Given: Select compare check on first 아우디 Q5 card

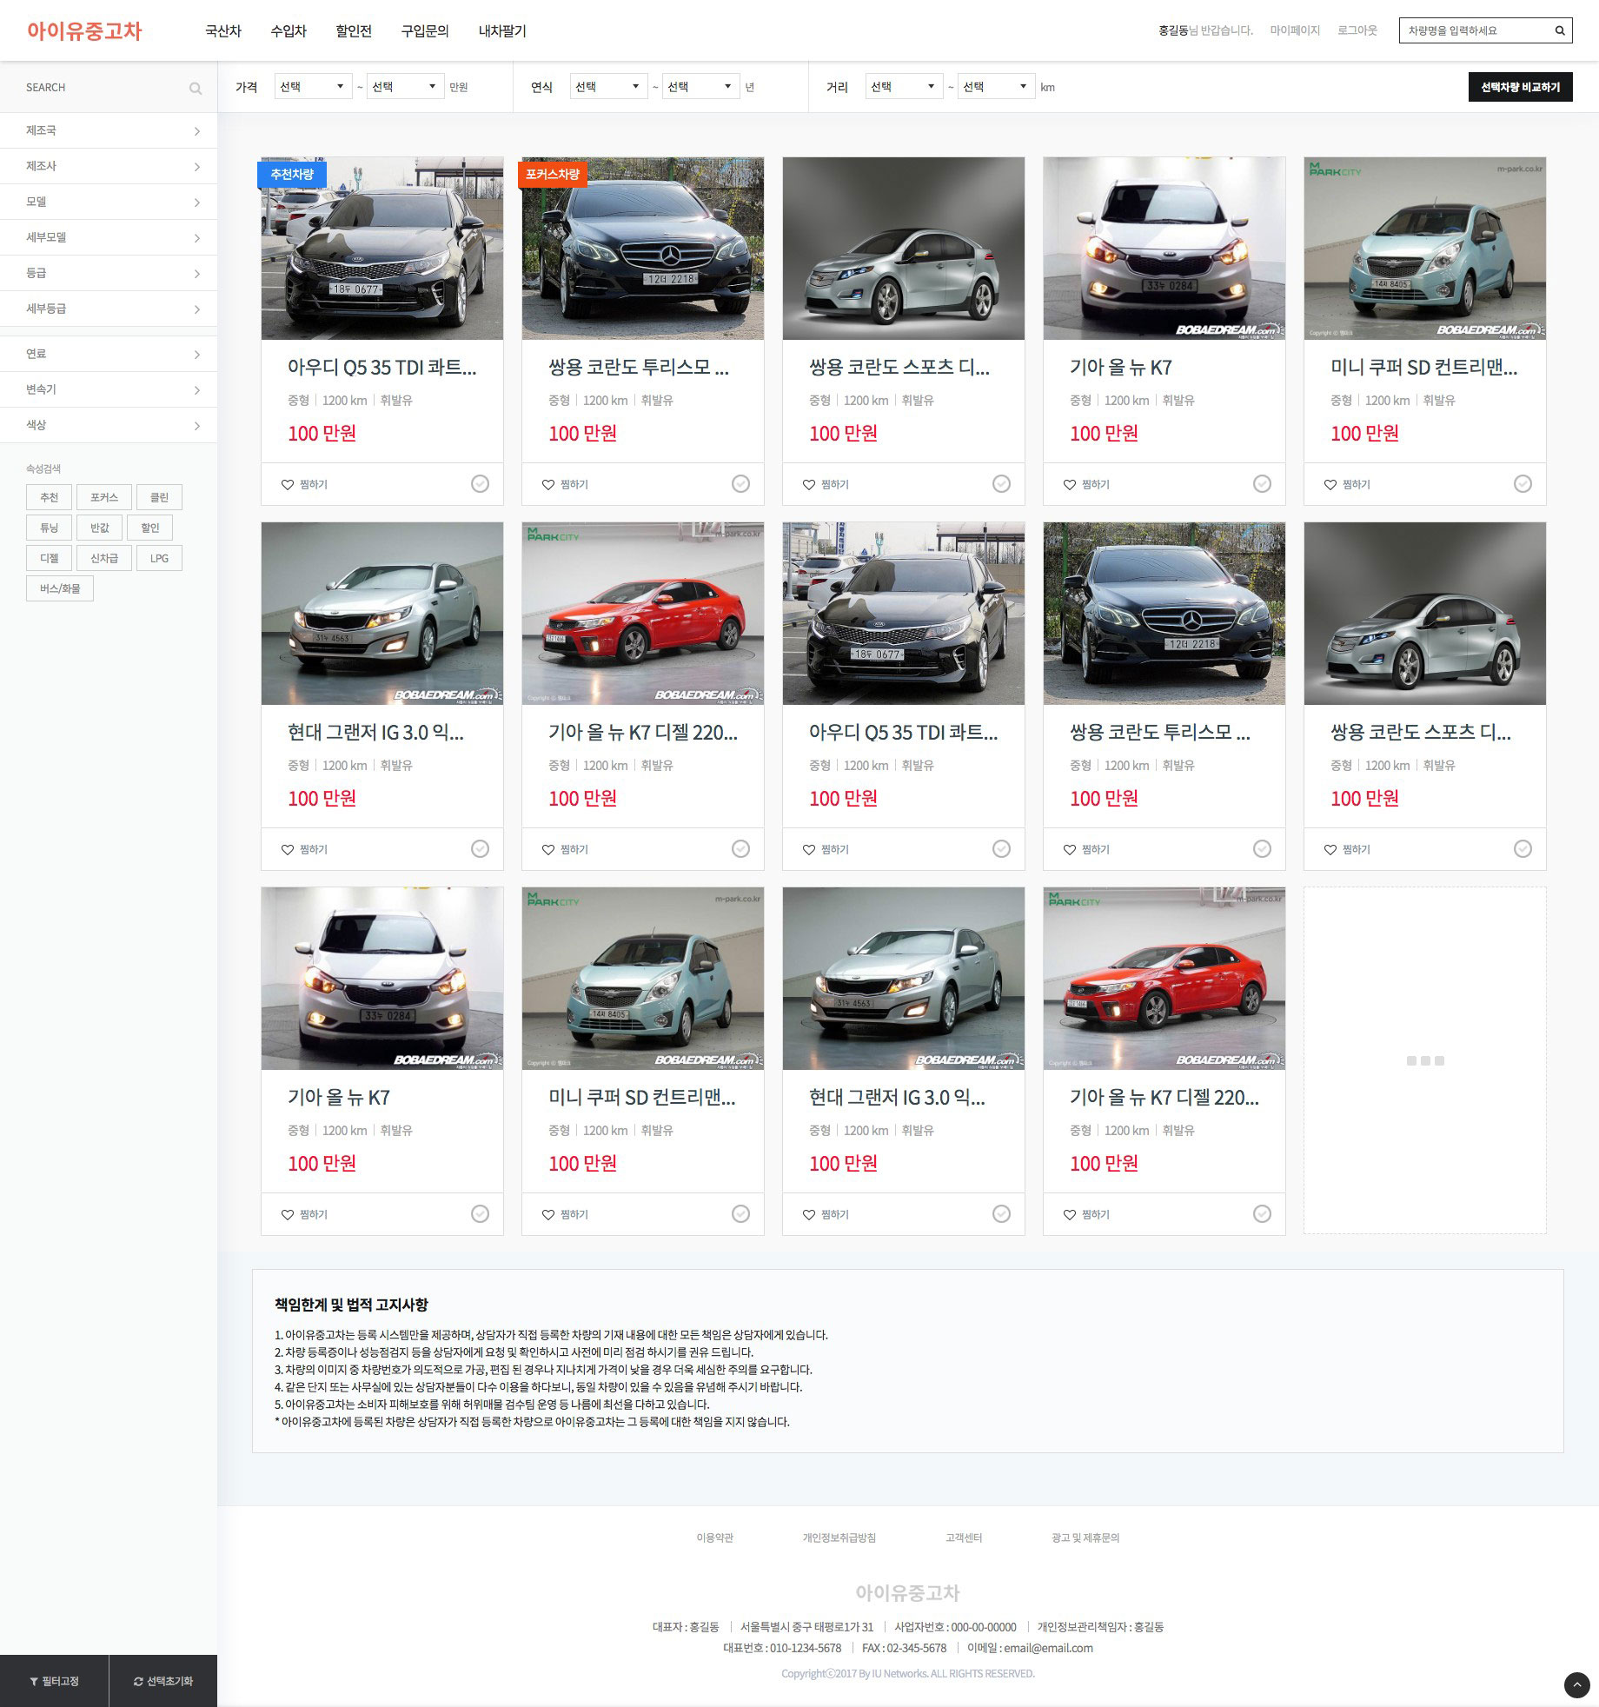Looking at the screenshot, I should click(x=480, y=483).
